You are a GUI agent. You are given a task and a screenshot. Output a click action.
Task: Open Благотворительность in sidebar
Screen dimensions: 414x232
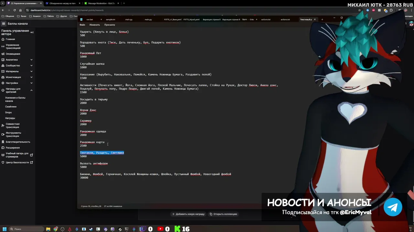18,142
